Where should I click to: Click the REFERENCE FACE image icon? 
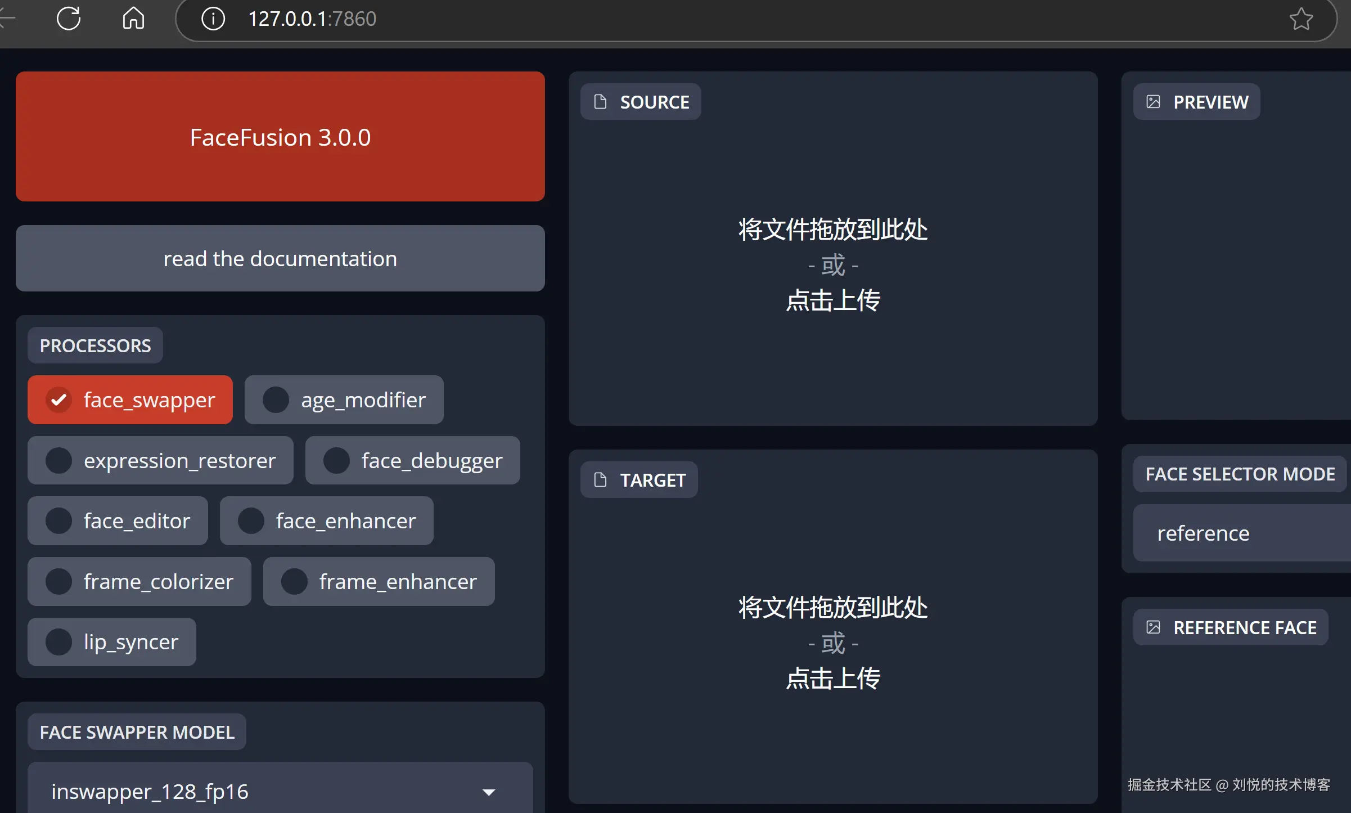pyautogui.click(x=1153, y=627)
